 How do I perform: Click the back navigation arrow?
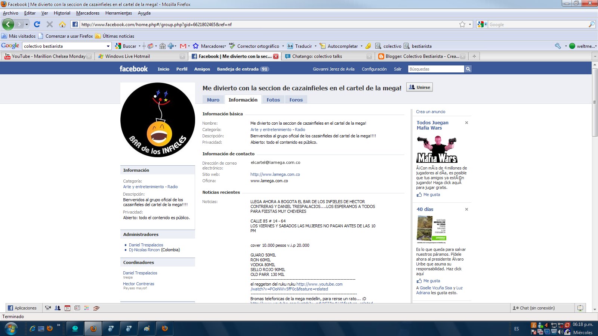pyautogui.click(x=8, y=24)
